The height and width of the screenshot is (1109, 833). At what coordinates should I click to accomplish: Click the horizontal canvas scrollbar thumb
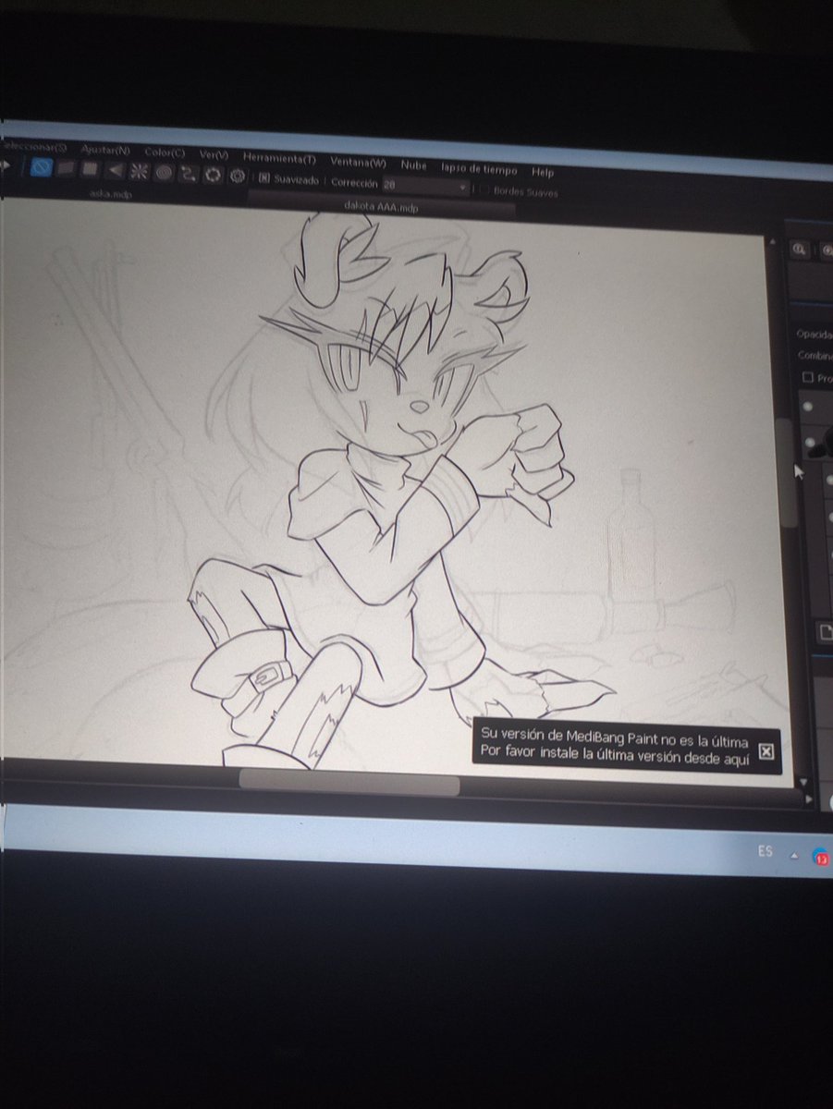(349, 781)
